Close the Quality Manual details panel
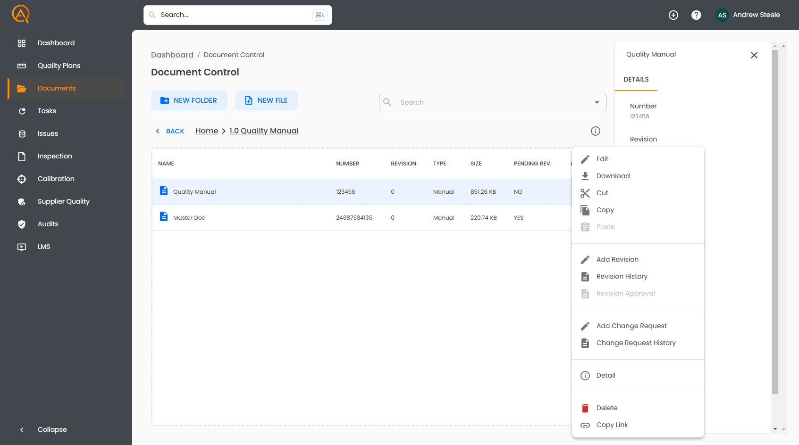 [x=754, y=55]
